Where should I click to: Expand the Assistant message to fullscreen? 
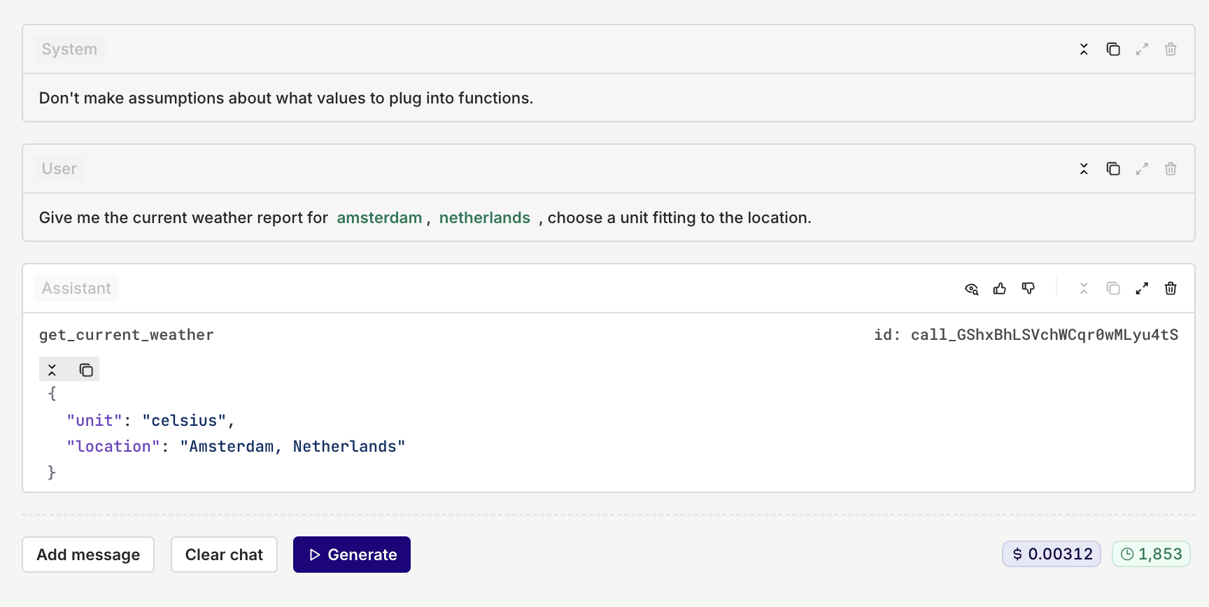click(x=1142, y=288)
